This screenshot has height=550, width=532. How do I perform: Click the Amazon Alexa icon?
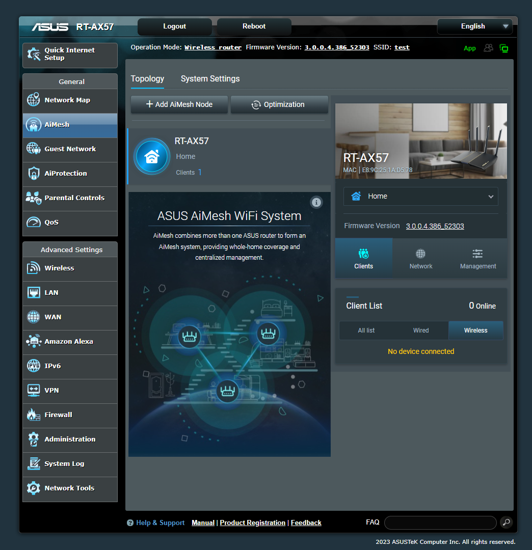(34, 341)
